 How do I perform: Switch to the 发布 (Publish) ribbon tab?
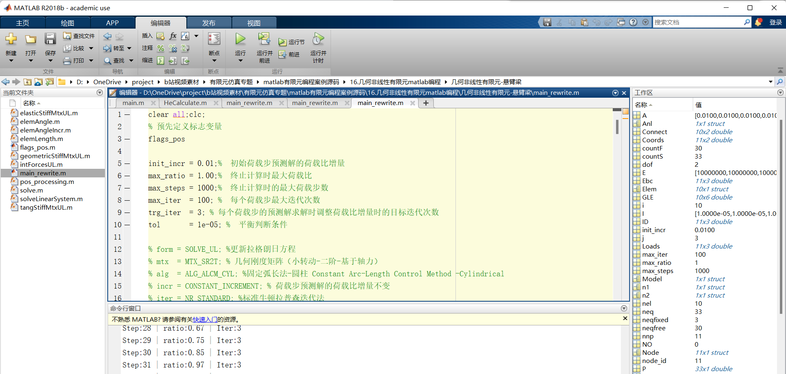[x=208, y=23]
